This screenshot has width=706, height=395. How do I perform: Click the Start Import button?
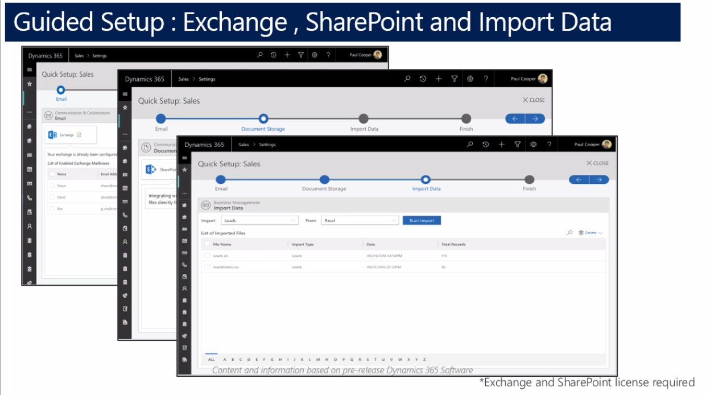point(422,220)
